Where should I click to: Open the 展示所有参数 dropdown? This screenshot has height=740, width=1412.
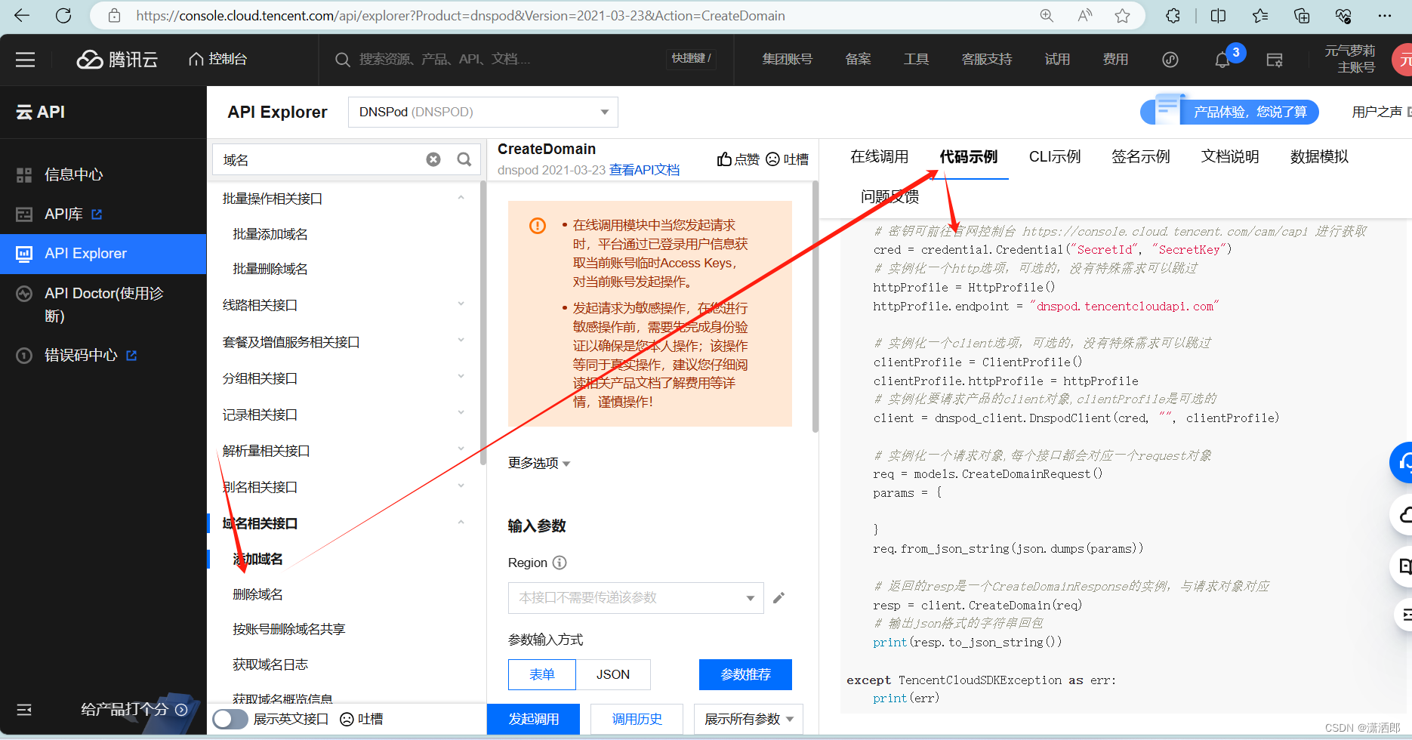[x=748, y=719]
